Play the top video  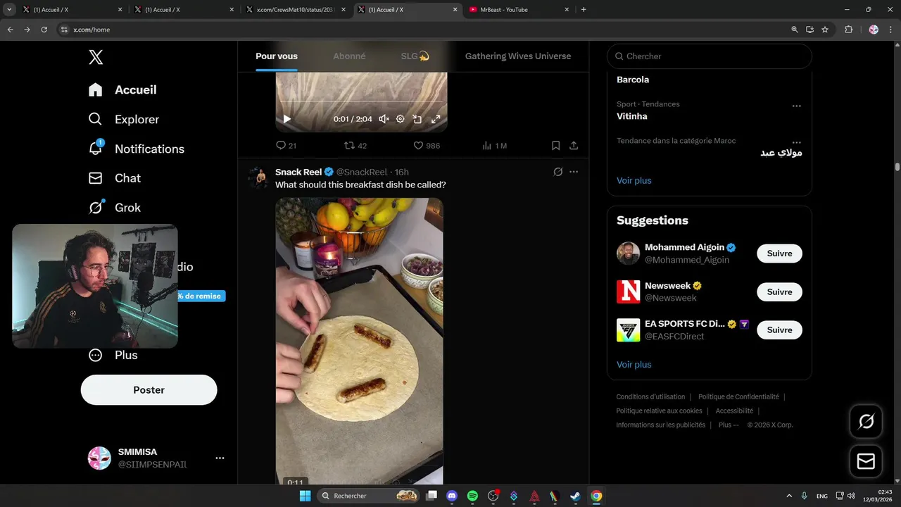pos(286,119)
